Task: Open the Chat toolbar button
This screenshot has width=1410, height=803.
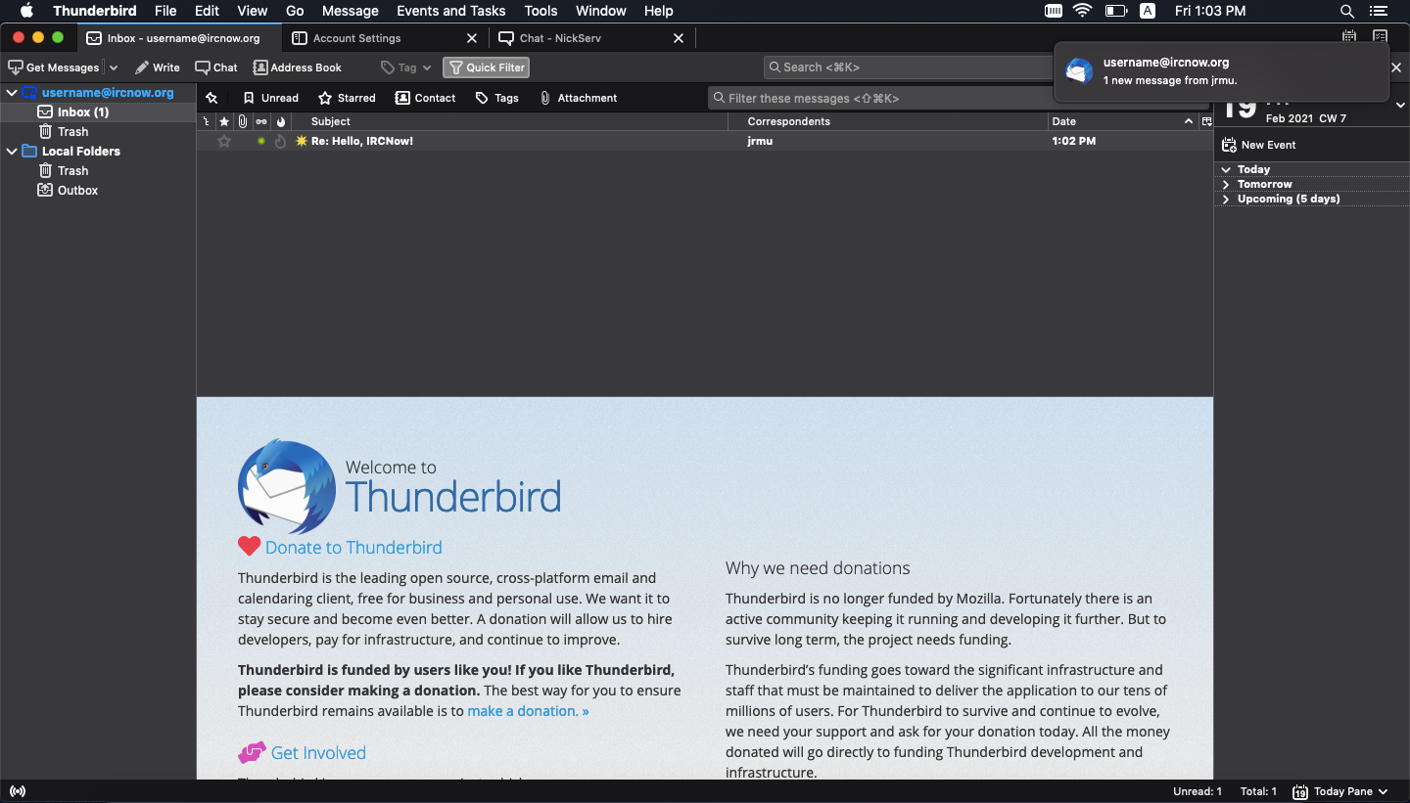Action: click(x=216, y=67)
